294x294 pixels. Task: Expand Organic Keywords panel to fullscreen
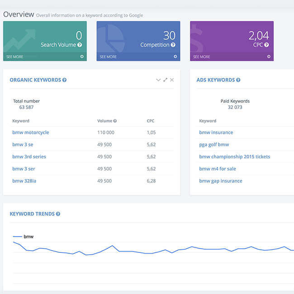click(165, 80)
